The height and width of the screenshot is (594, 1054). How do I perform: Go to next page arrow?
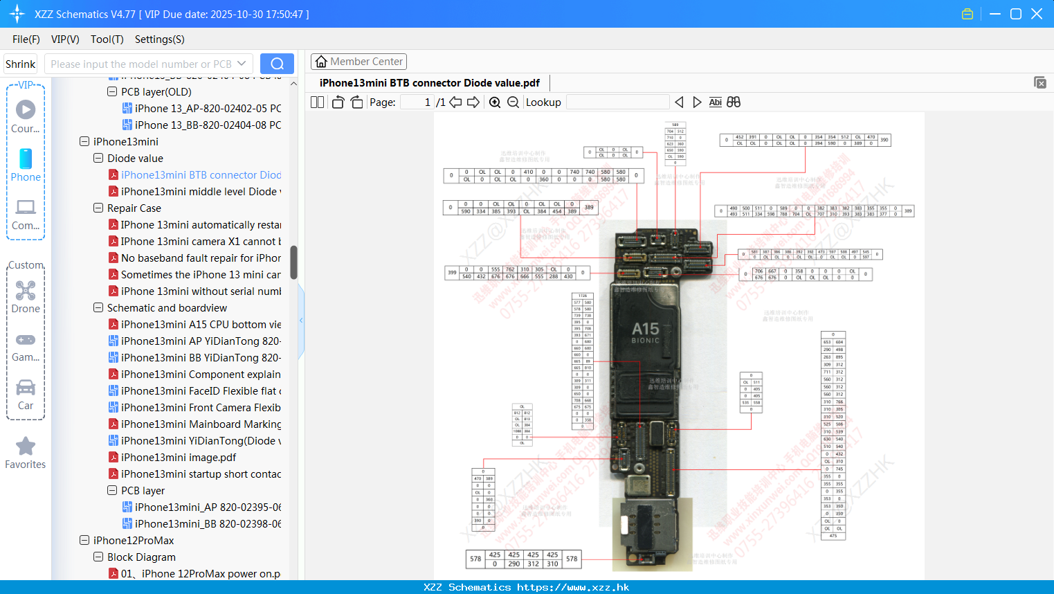pos(473,102)
